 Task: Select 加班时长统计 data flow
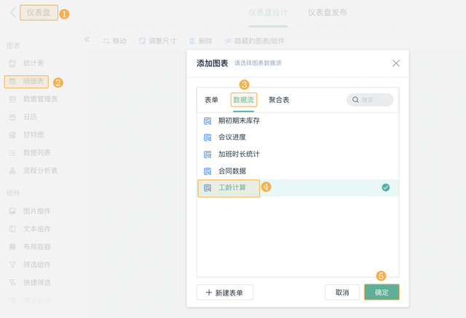coord(298,154)
